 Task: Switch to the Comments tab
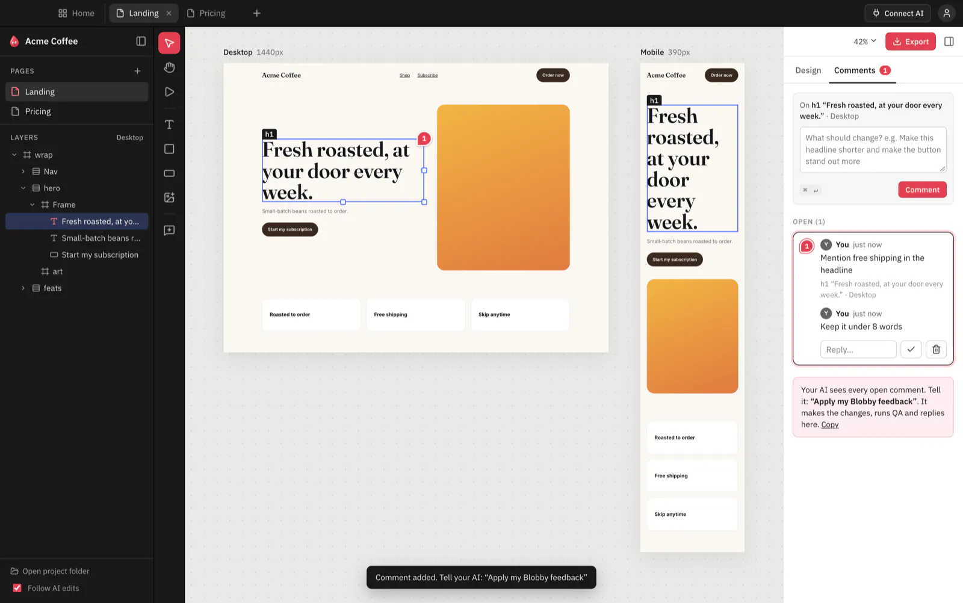coord(862,70)
